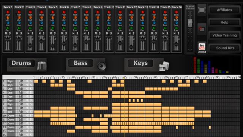Click the orange Mid knob on Track 6

point(64,18)
